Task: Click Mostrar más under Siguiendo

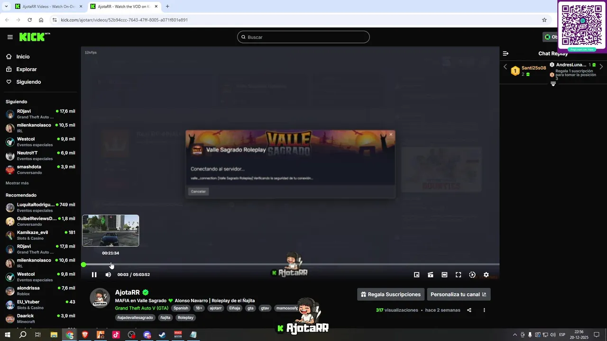Action: [x=17, y=183]
